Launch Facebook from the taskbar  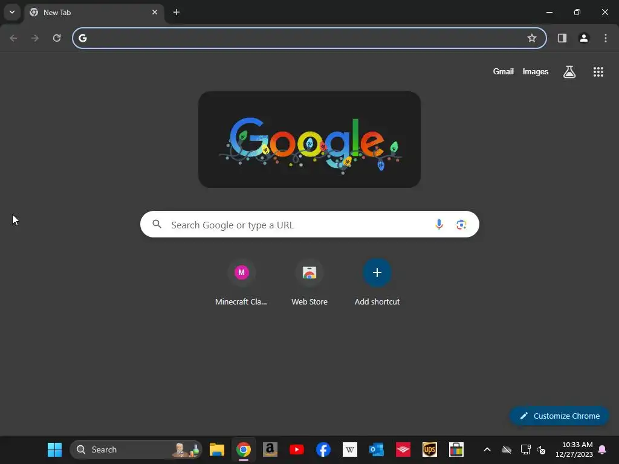[x=323, y=449]
